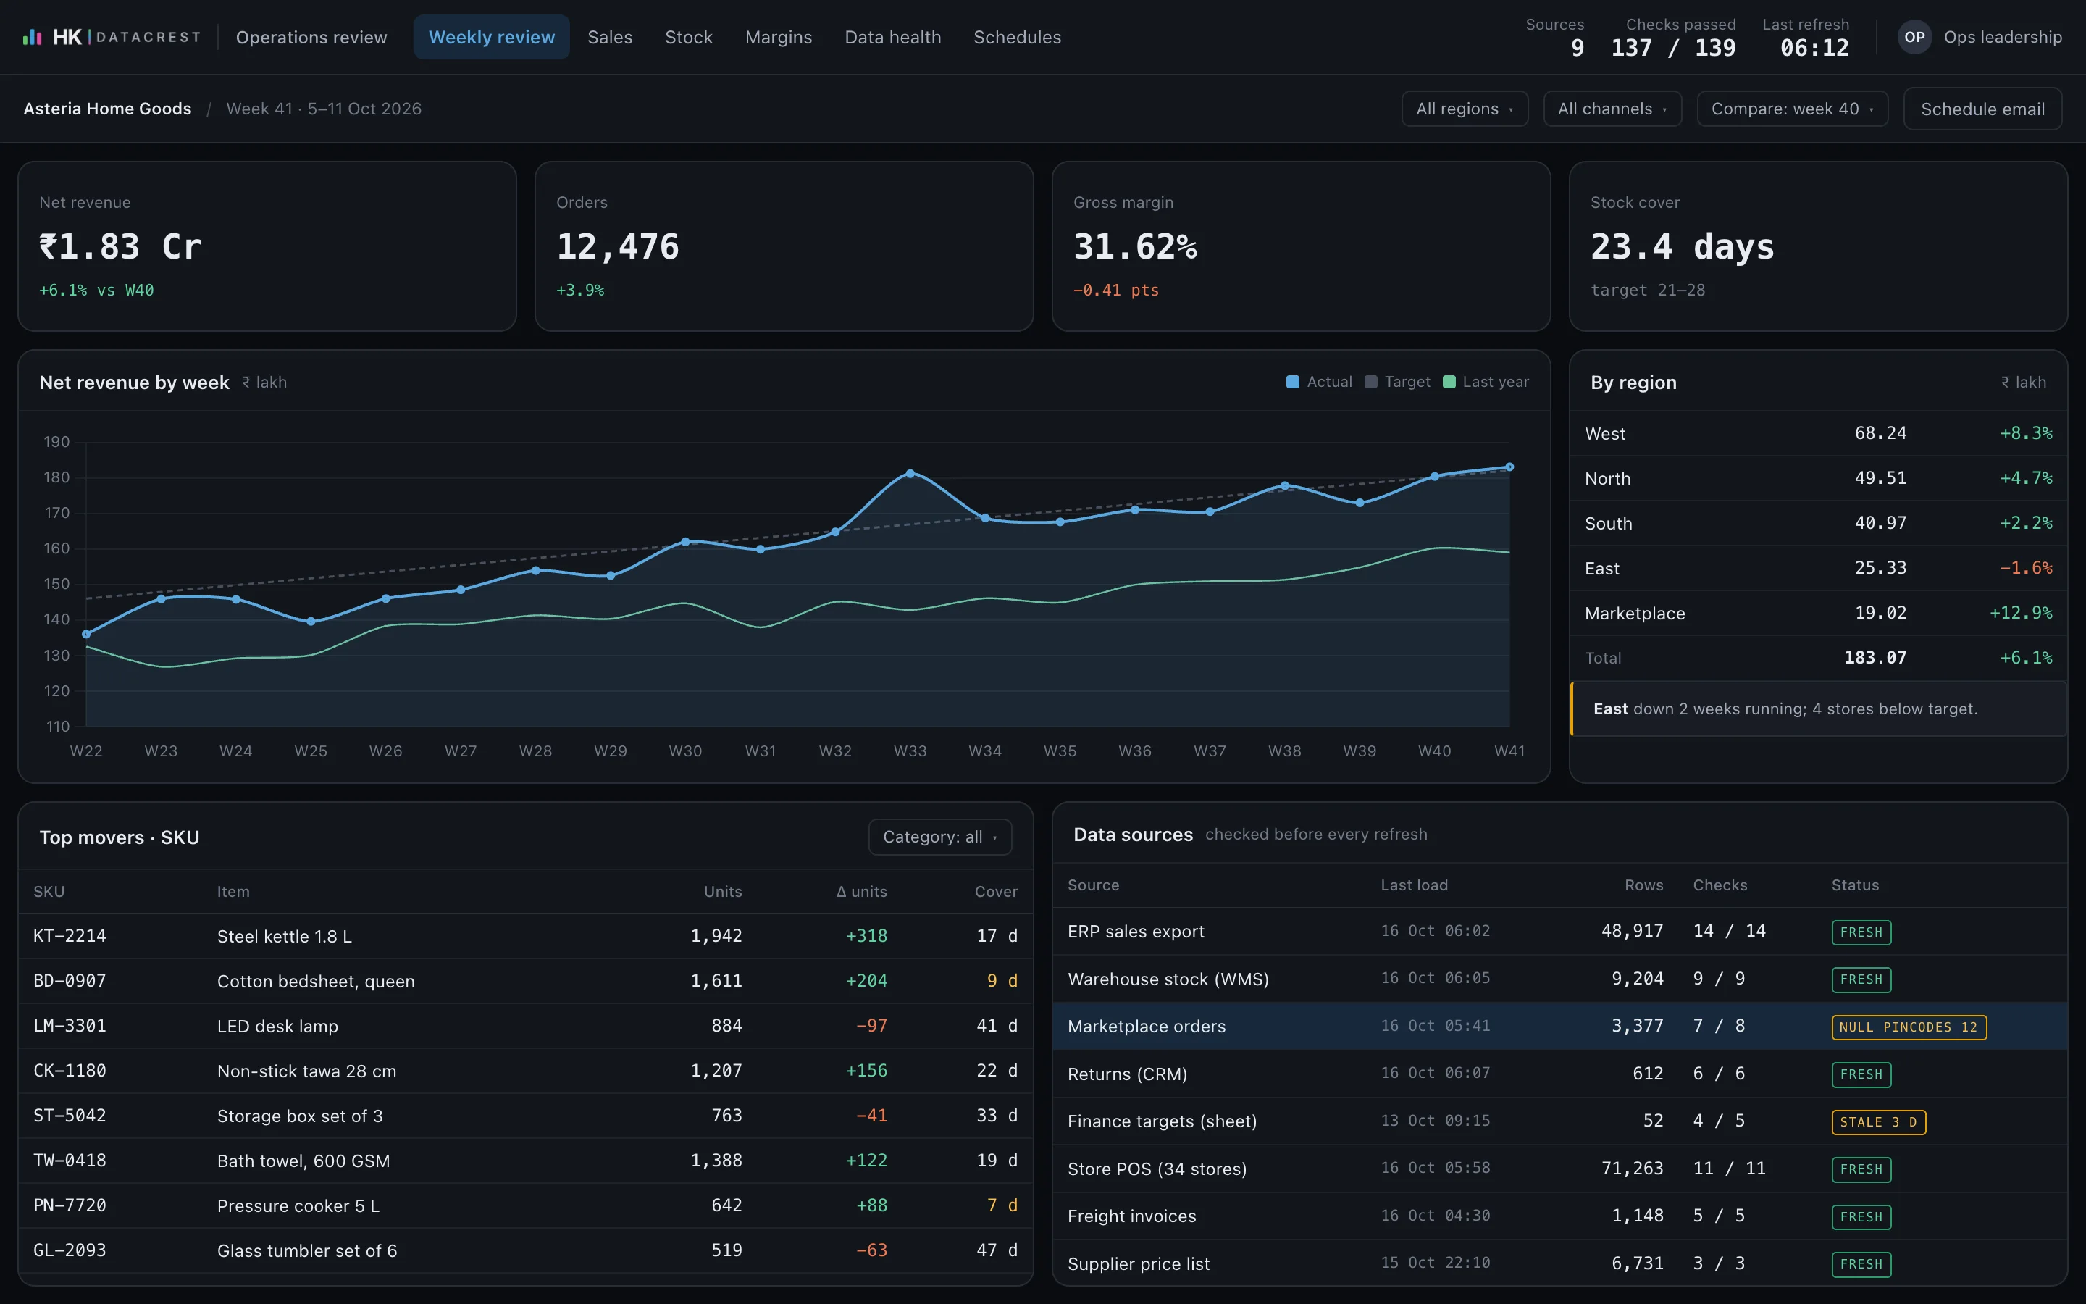Open the Margins tab

(779, 37)
